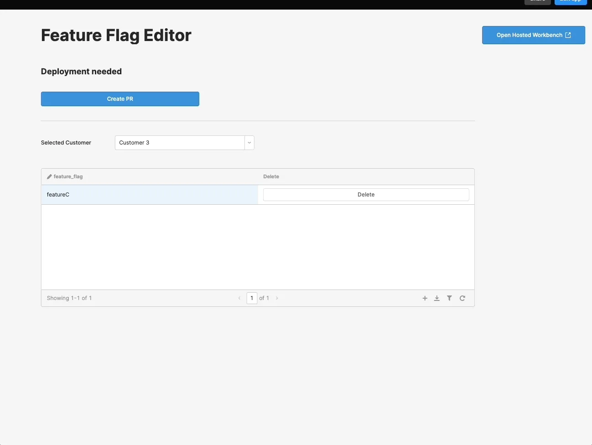Filter the table using the funnel icon
592x445 pixels.
pyautogui.click(x=449, y=298)
